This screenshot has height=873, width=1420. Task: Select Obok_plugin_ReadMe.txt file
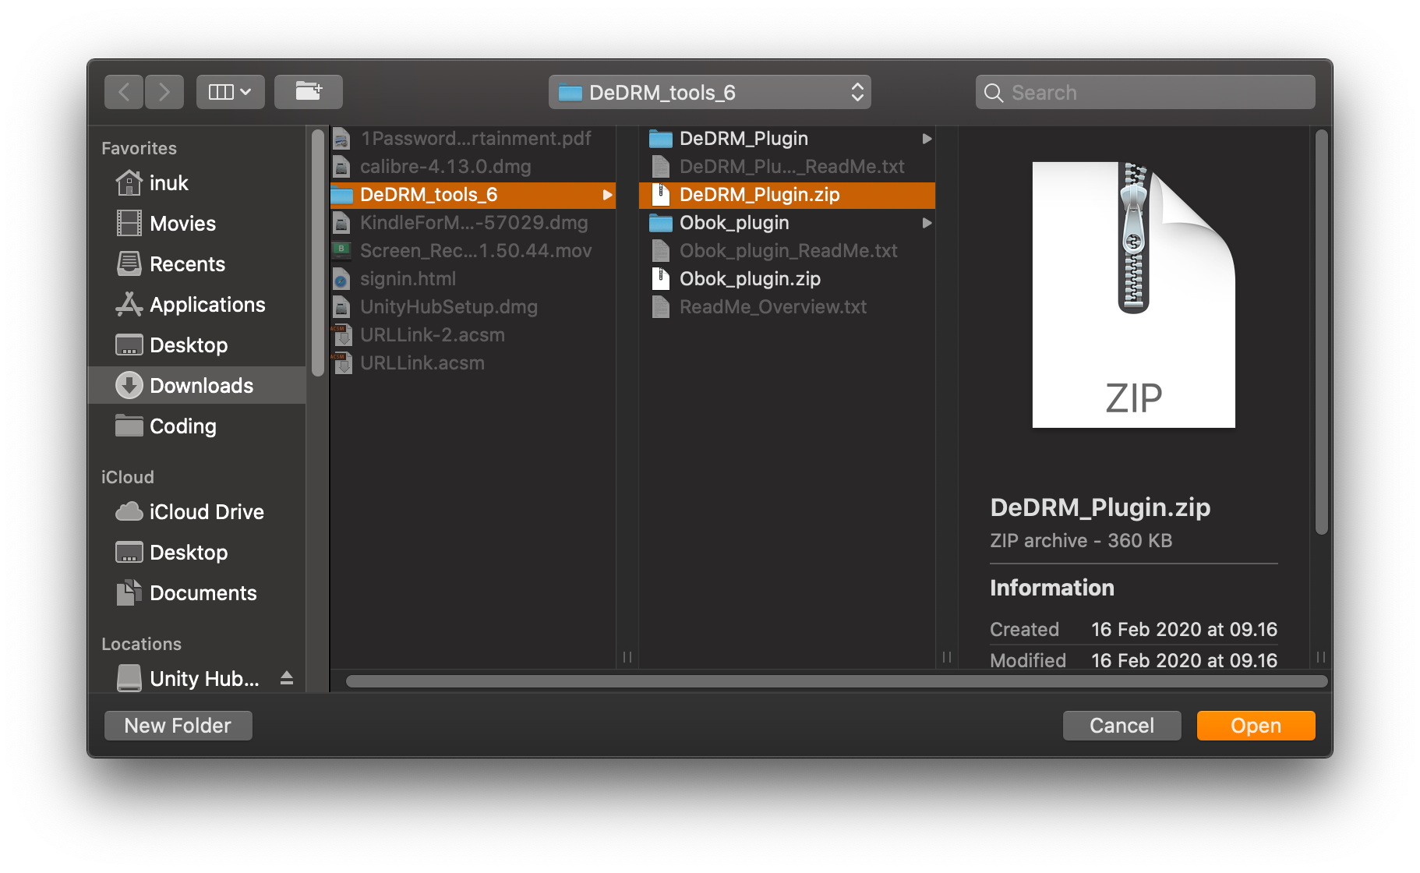click(x=787, y=251)
